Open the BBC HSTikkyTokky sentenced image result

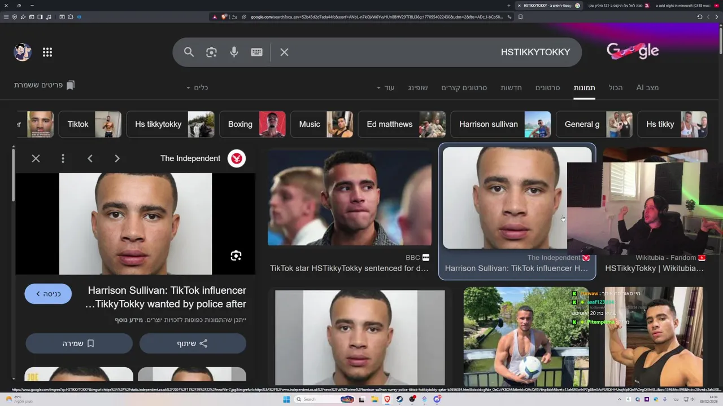(x=350, y=197)
